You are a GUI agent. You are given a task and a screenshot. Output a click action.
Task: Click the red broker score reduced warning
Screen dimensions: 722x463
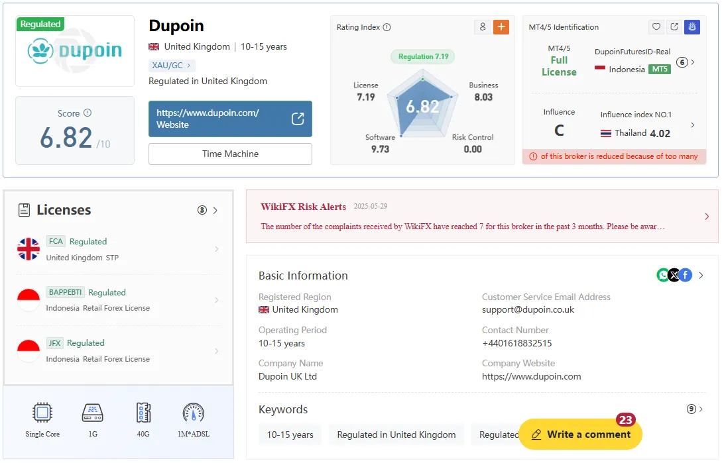click(614, 156)
